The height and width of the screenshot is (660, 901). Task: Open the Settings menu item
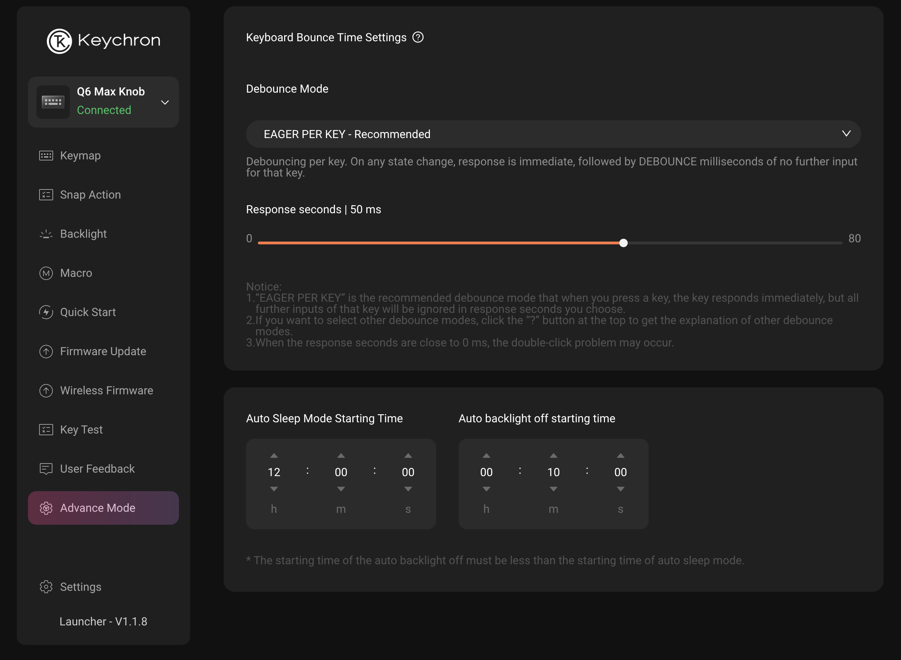click(80, 587)
